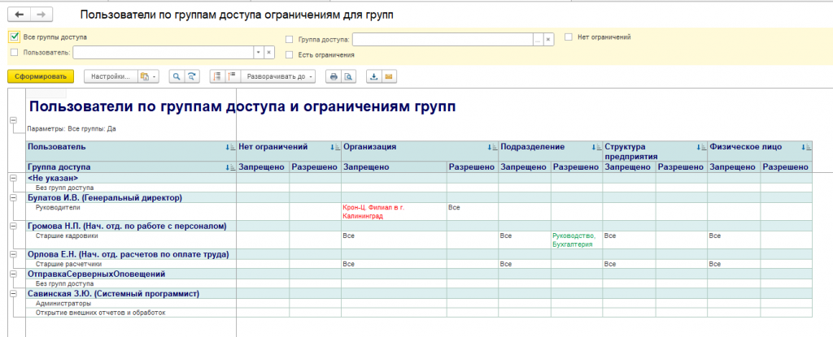Open the 'Настройки...' button
This screenshot has height=337, width=833.
[110, 76]
